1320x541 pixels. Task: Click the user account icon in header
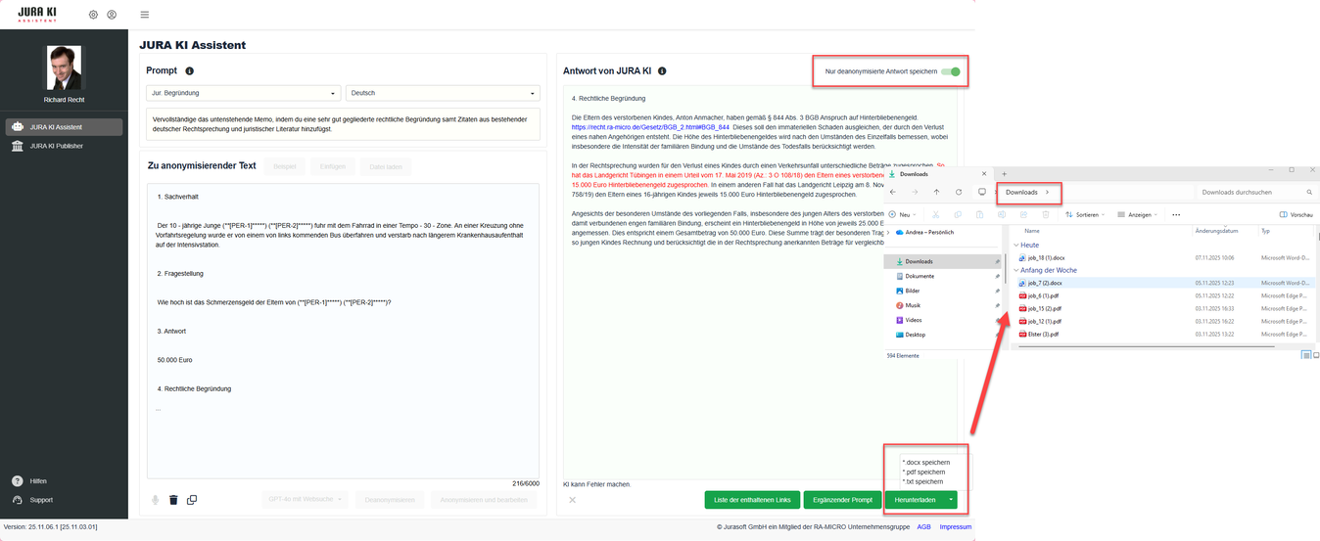coord(112,15)
